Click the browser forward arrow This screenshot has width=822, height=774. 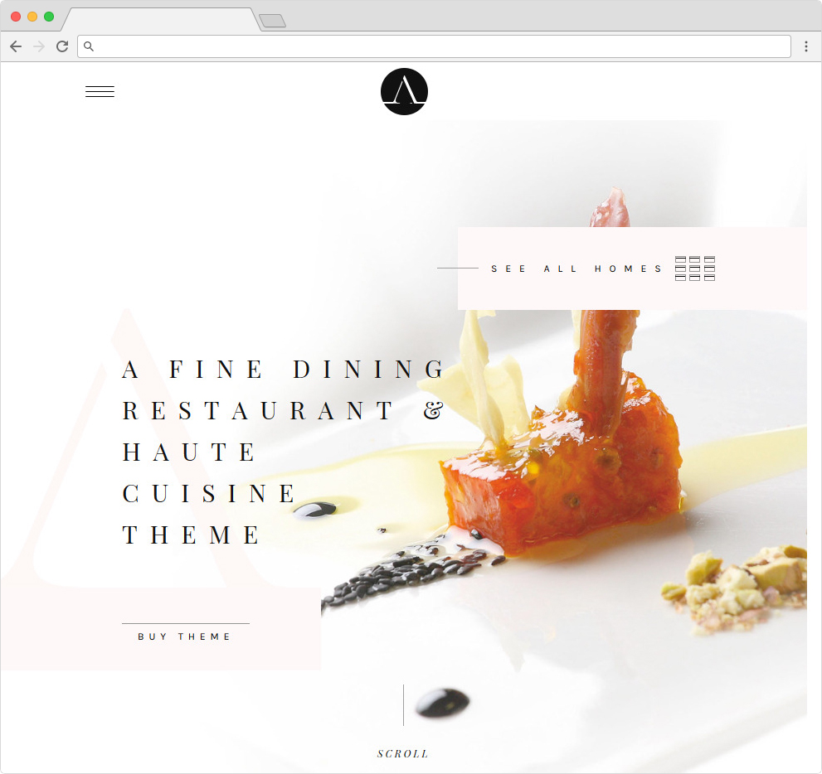pyautogui.click(x=39, y=46)
